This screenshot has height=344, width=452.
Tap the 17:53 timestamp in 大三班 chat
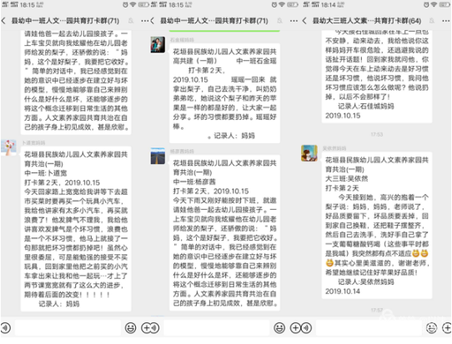pyautogui.click(x=376, y=134)
